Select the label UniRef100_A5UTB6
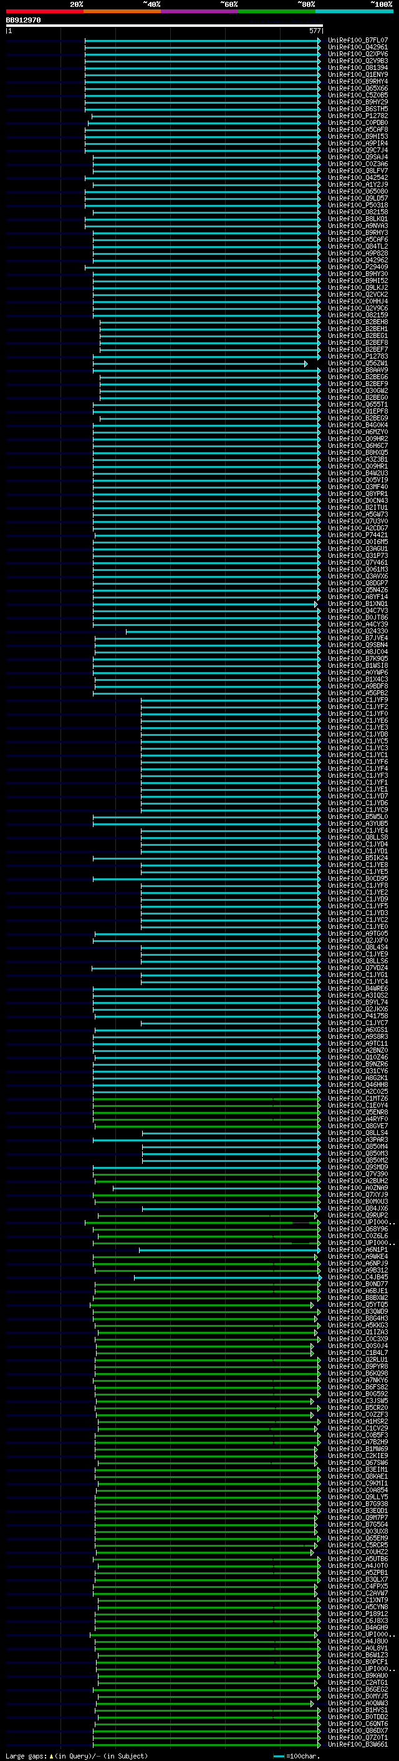The image size is (399, 1761). click(x=358, y=1559)
